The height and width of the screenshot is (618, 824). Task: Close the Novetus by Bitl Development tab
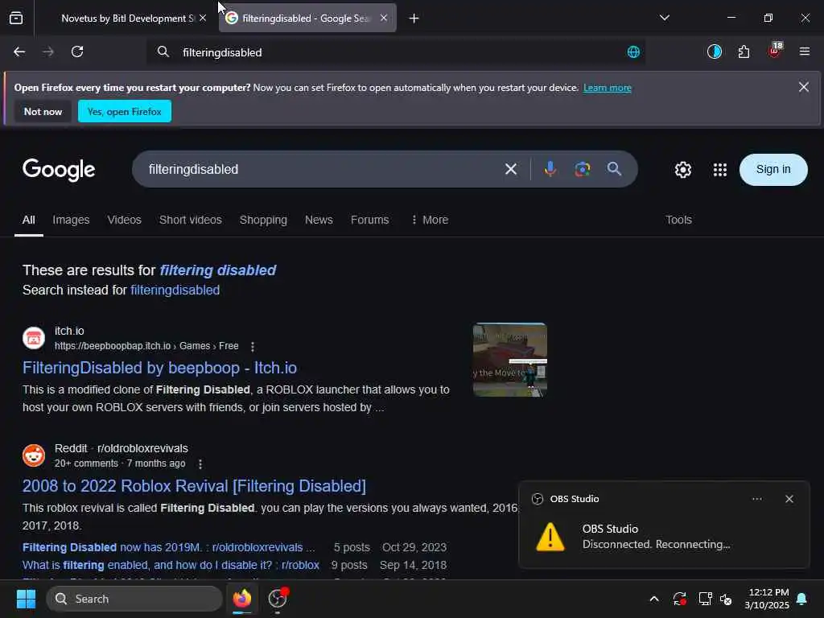203,18
